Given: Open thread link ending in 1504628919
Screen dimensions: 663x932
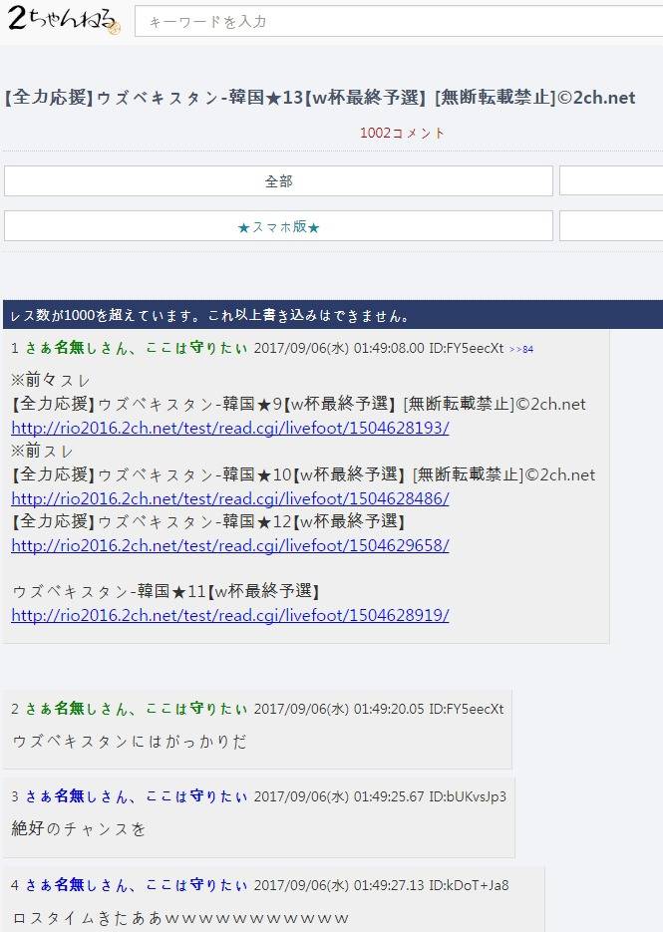Looking at the screenshot, I should (229, 615).
